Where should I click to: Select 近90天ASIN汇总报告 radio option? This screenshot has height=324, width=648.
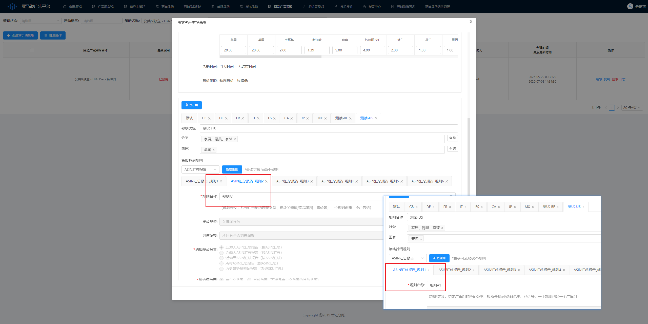(x=221, y=258)
